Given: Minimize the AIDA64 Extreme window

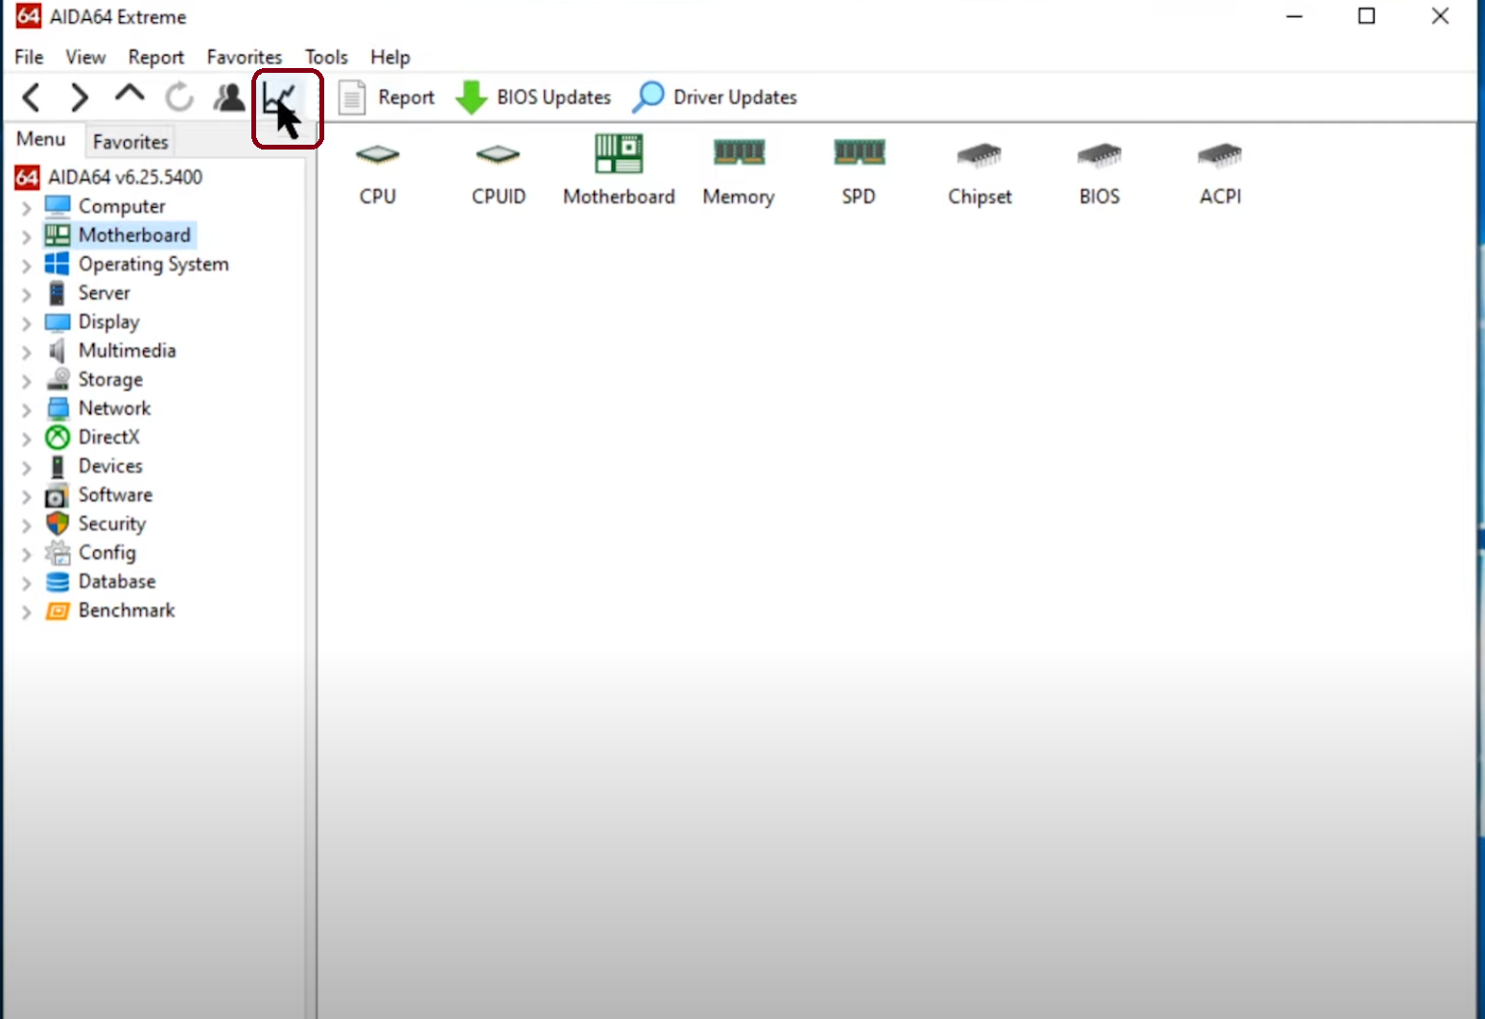Looking at the screenshot, I should coord(1295,16).
